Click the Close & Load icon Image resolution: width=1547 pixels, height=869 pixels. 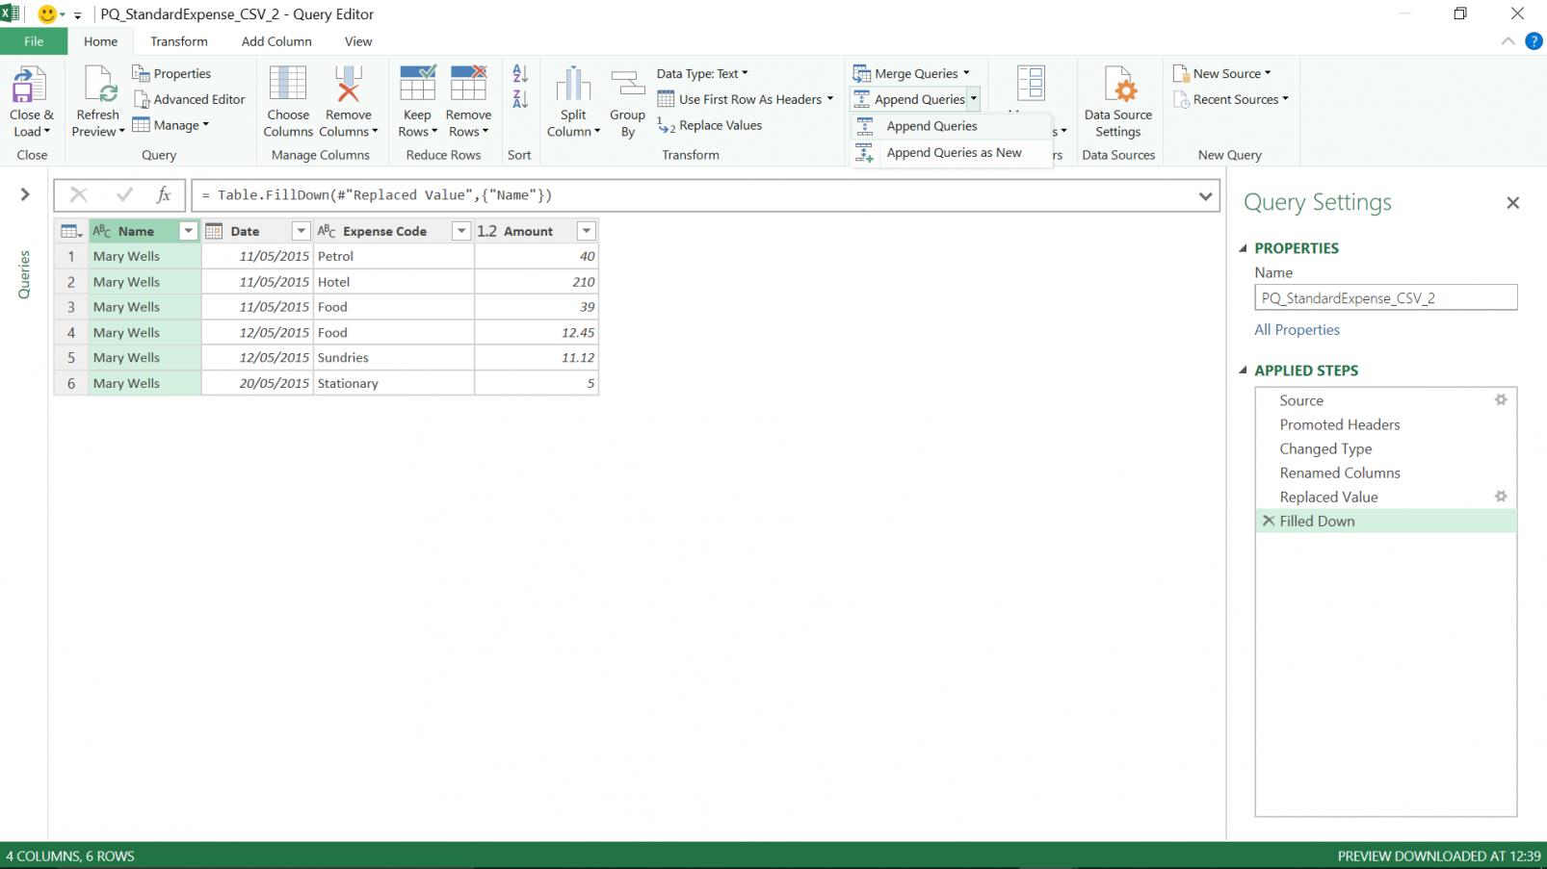tap(31, 85)
